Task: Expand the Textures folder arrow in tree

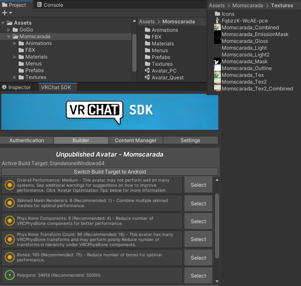Action: tap(14, 77)
